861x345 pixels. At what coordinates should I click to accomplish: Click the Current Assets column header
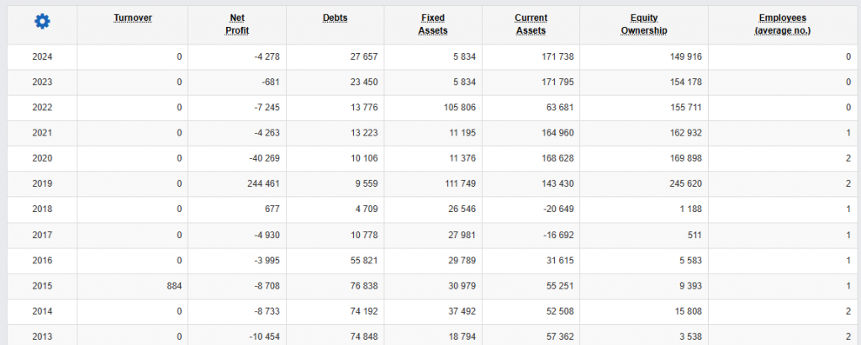pyautogui.click(x=531, y=24)
